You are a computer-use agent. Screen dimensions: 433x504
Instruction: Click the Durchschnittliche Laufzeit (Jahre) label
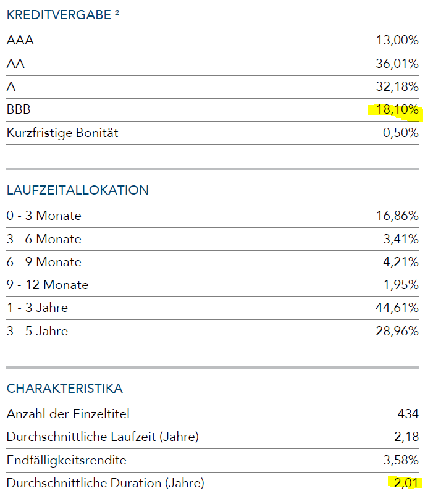pyautogui.click(x=103, y=437)
